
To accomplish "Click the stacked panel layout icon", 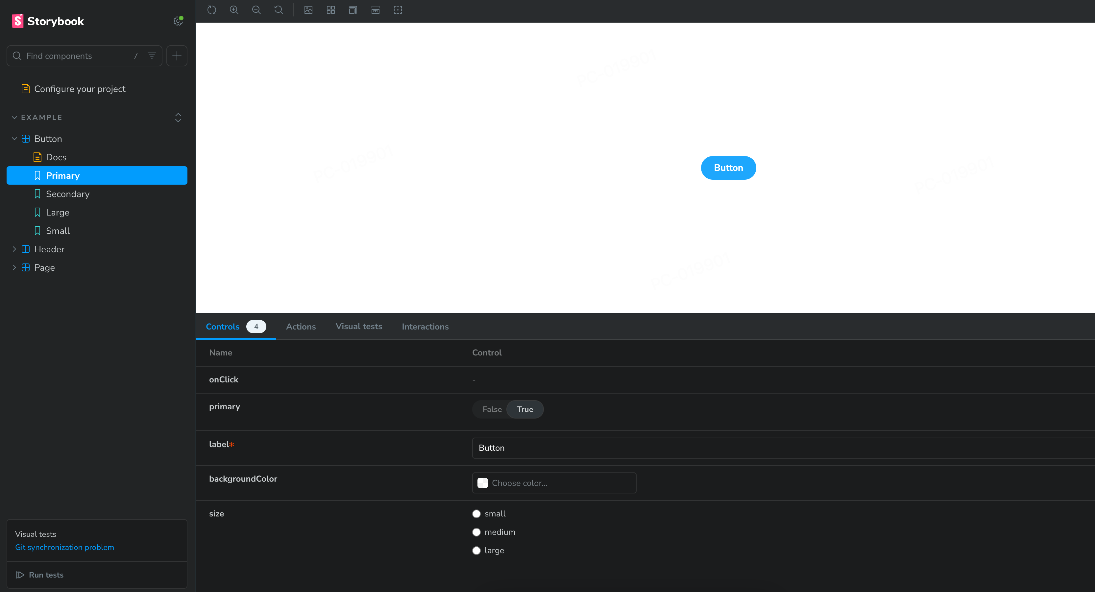I will click(353, 10).
